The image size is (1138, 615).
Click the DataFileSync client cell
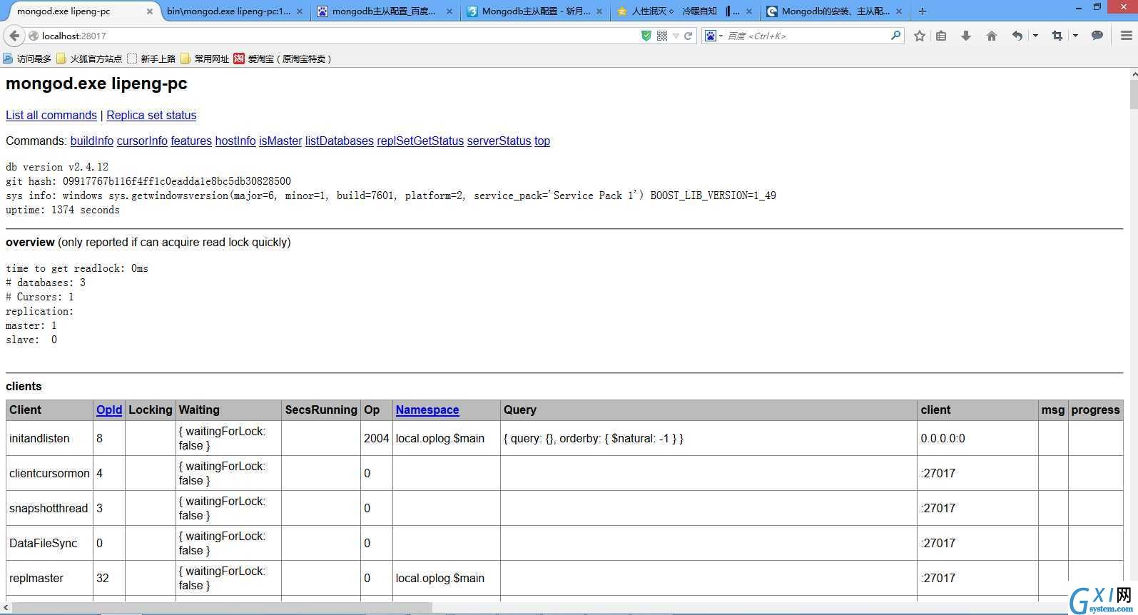pyautogui.click(x=49, y=544)
